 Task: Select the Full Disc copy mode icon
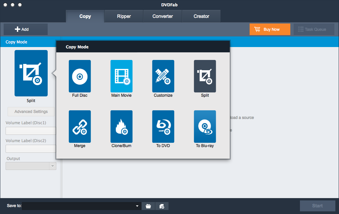point(80,76)
